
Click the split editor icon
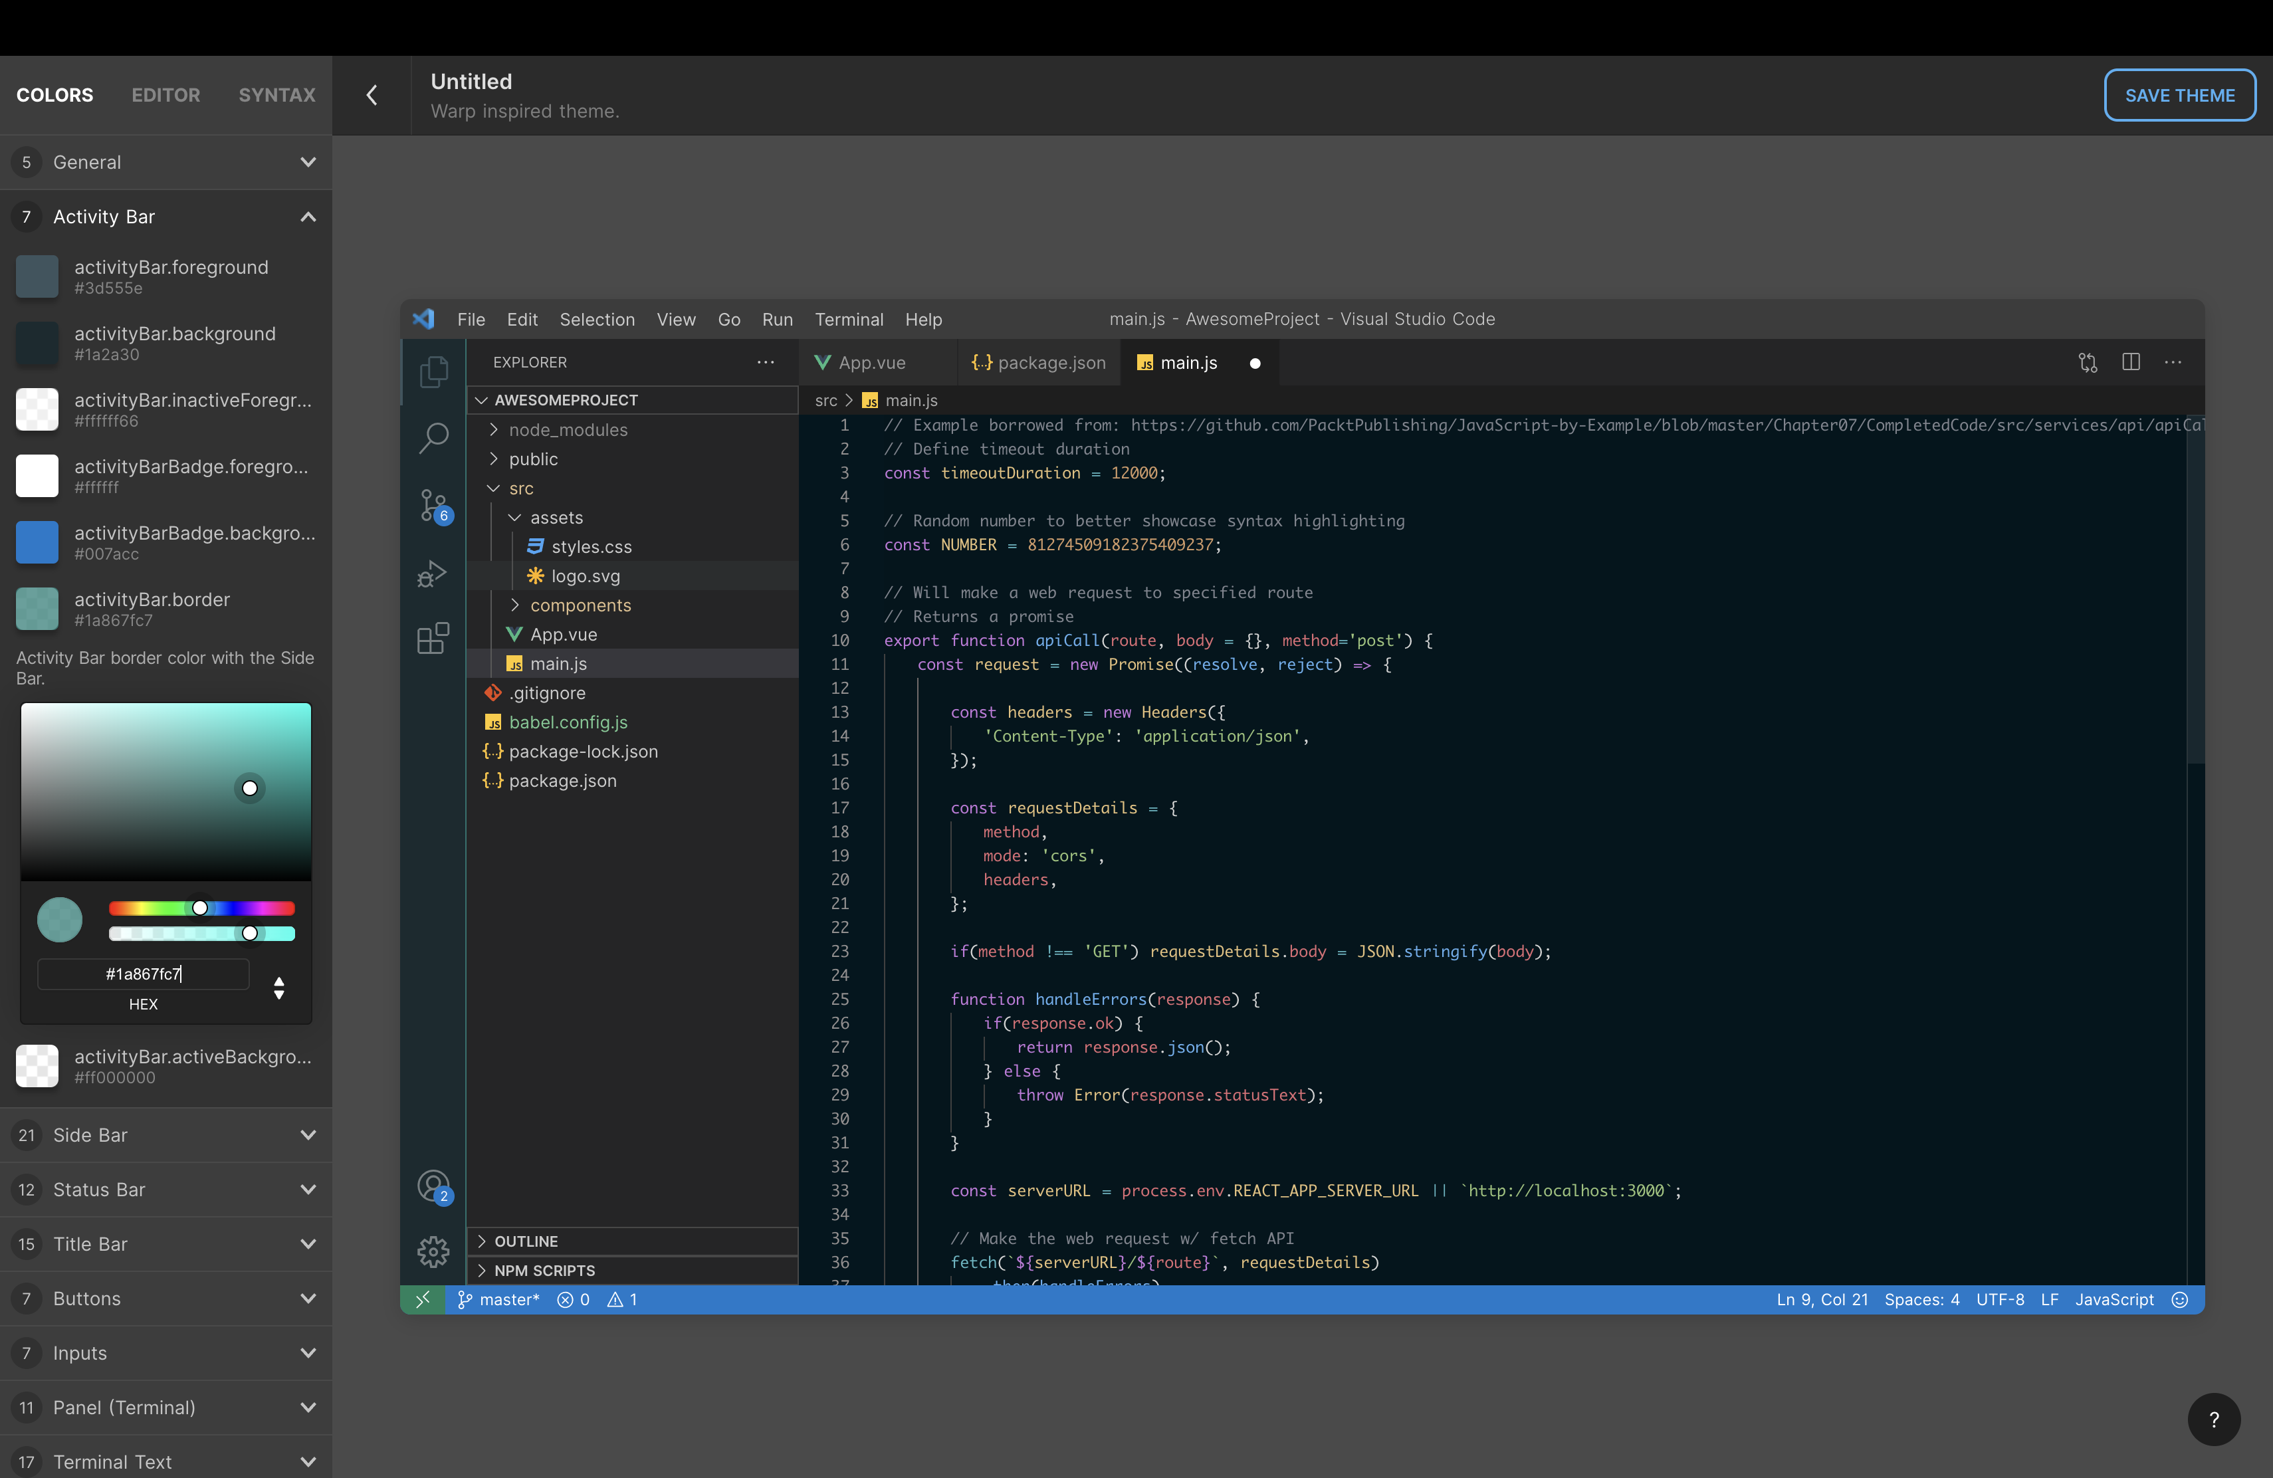pyautogui.click(x=2129, y=362)
